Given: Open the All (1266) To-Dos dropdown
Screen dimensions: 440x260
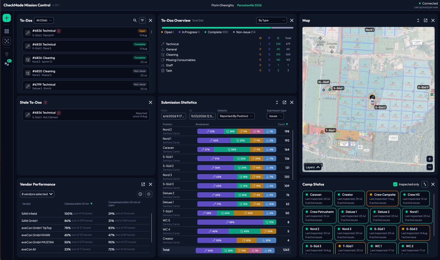Looking at the screenshot, I should coord(44,20).
